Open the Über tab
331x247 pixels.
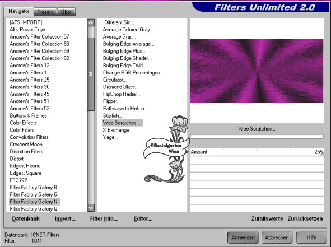pyautogui.click(x=66, y=12)
